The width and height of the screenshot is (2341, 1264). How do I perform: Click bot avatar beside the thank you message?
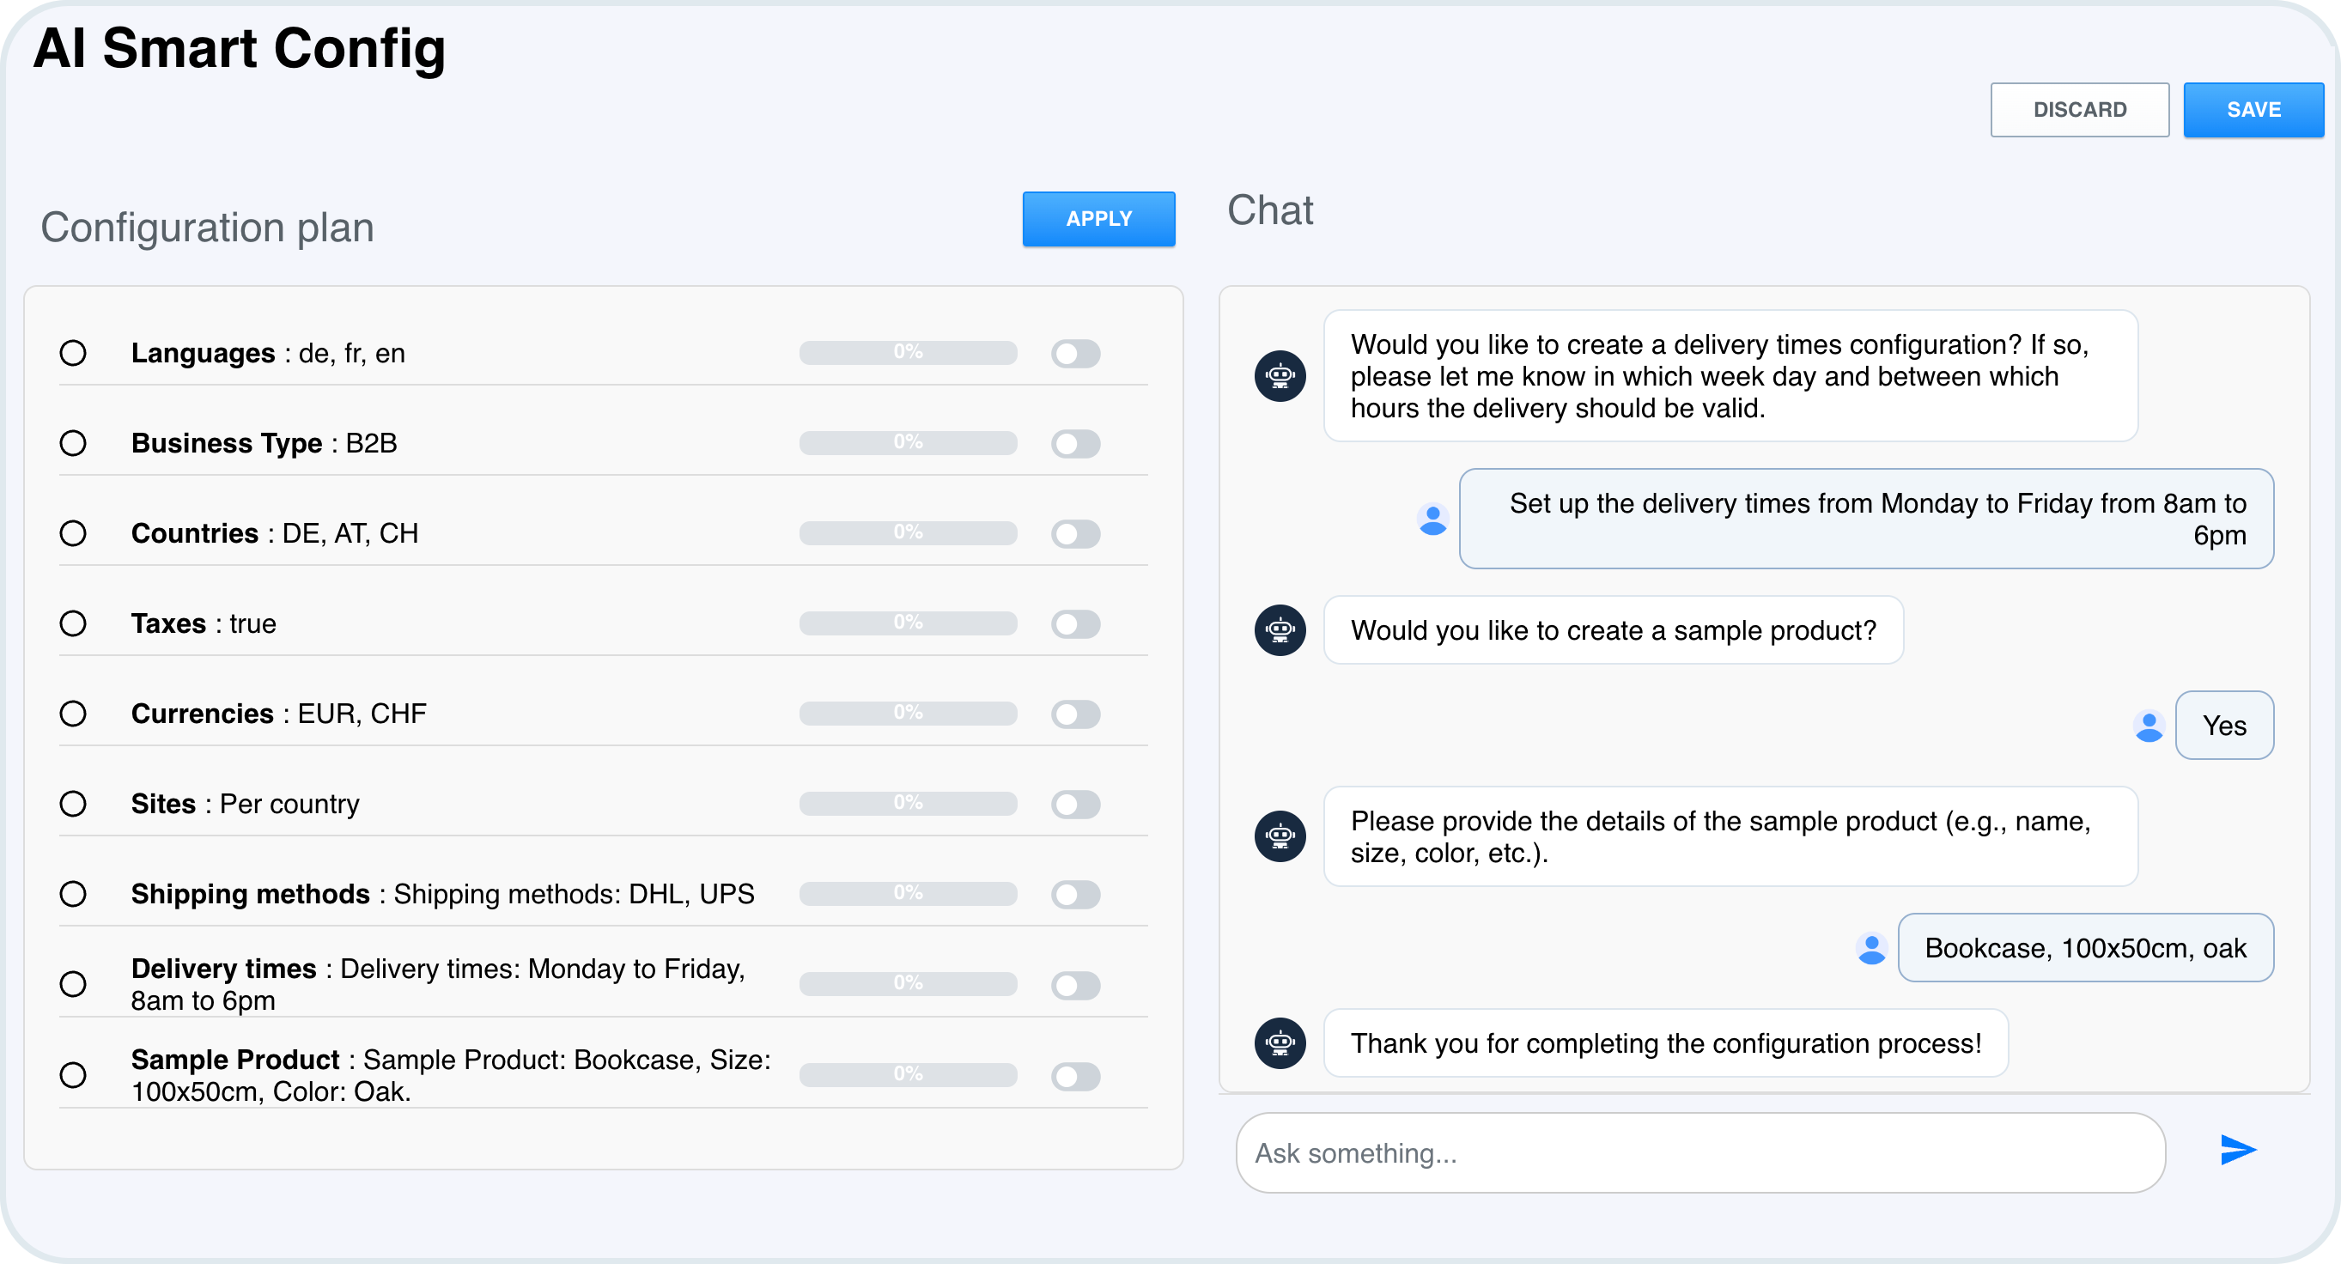click(1280, 1043)
